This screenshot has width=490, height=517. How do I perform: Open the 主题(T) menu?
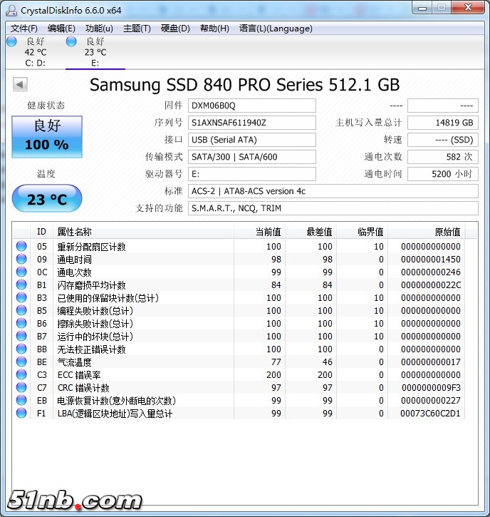[x=137, y=29]
